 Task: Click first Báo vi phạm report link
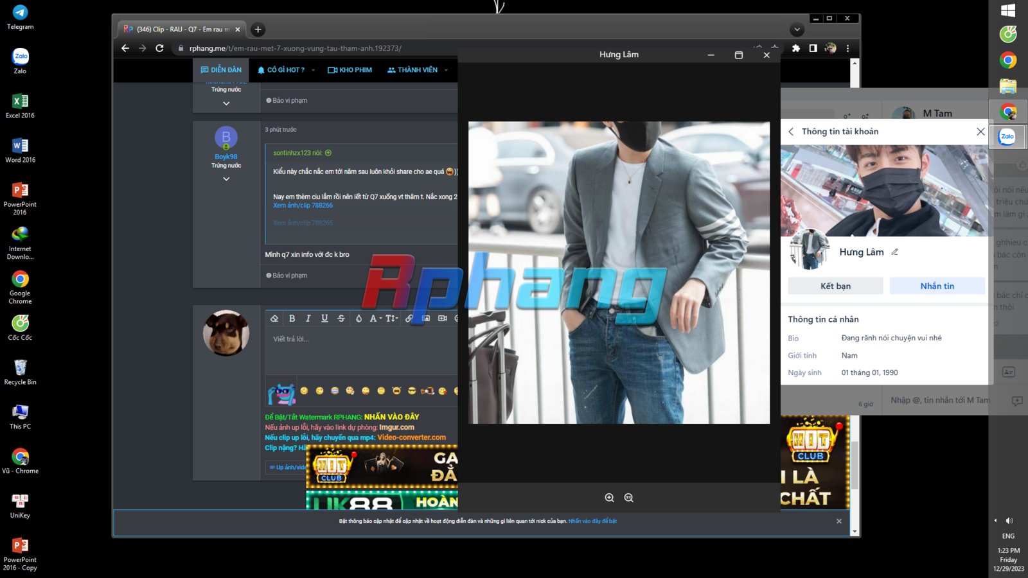[287, 100]
